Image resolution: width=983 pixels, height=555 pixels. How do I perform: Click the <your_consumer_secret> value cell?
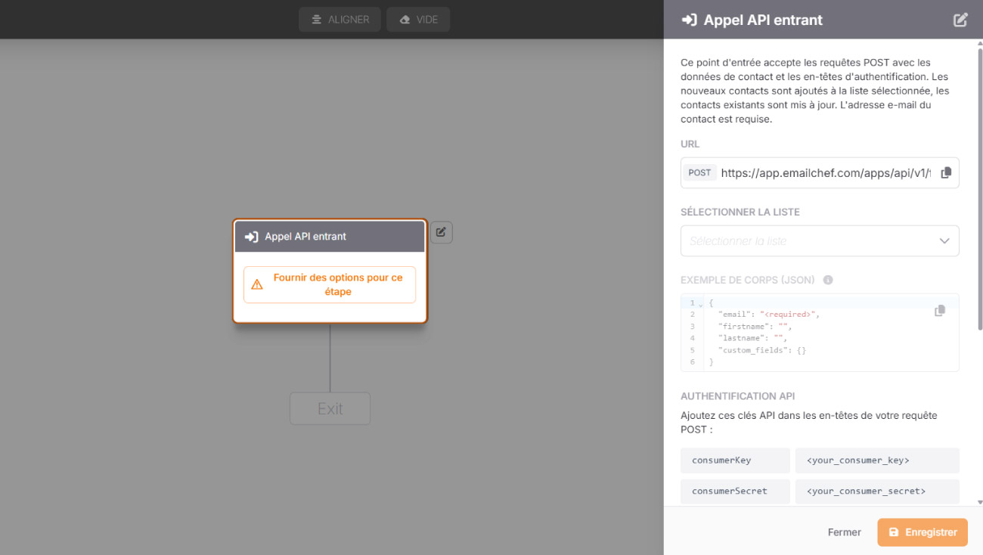pyautogui.click(x=877, y=491)
